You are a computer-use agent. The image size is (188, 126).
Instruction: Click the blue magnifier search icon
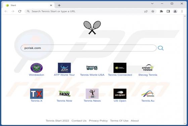coord(161,48)
